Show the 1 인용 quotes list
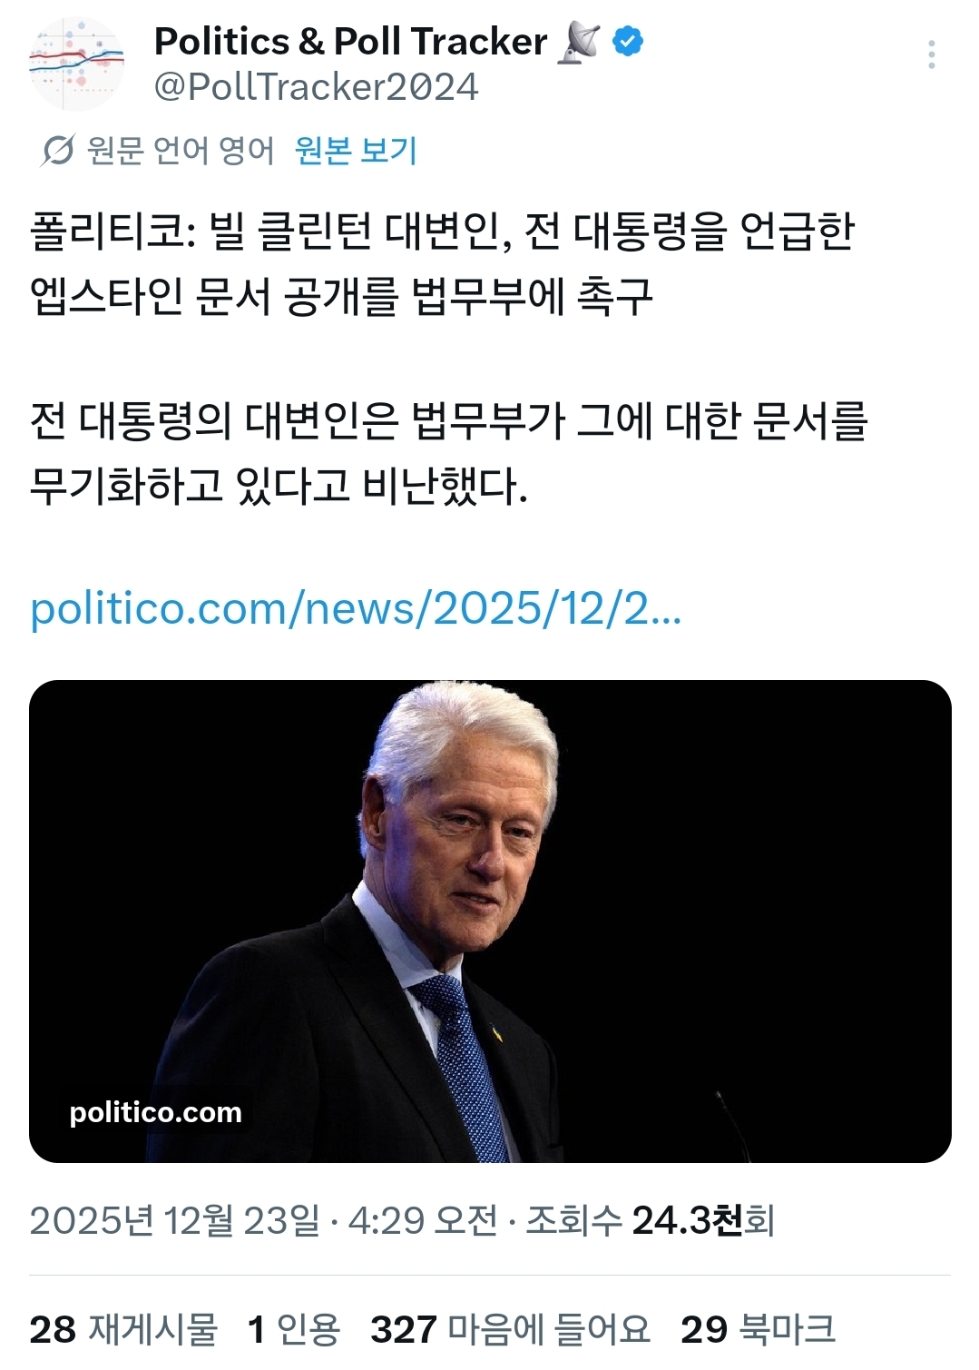Screen dimensions: 979x1370 (x=294, y=1329)
